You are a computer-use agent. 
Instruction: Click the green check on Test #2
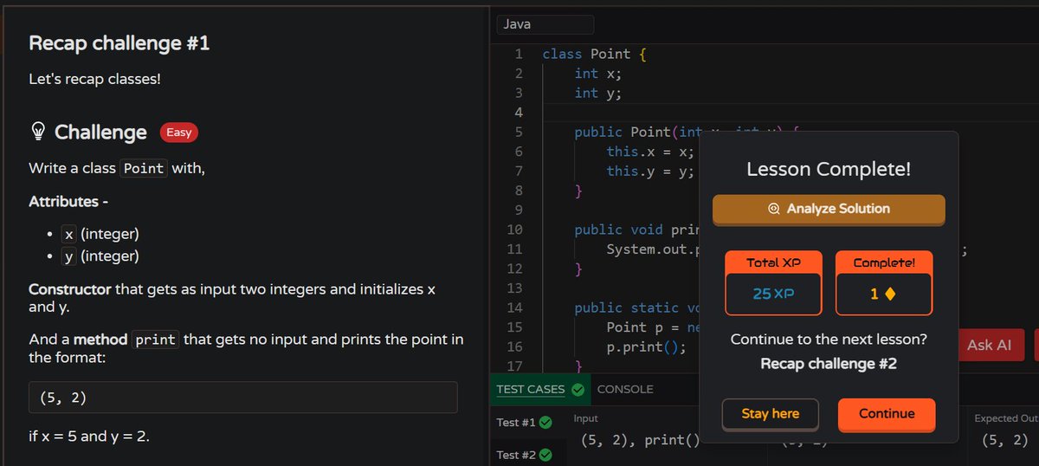[x=545, y=455]
